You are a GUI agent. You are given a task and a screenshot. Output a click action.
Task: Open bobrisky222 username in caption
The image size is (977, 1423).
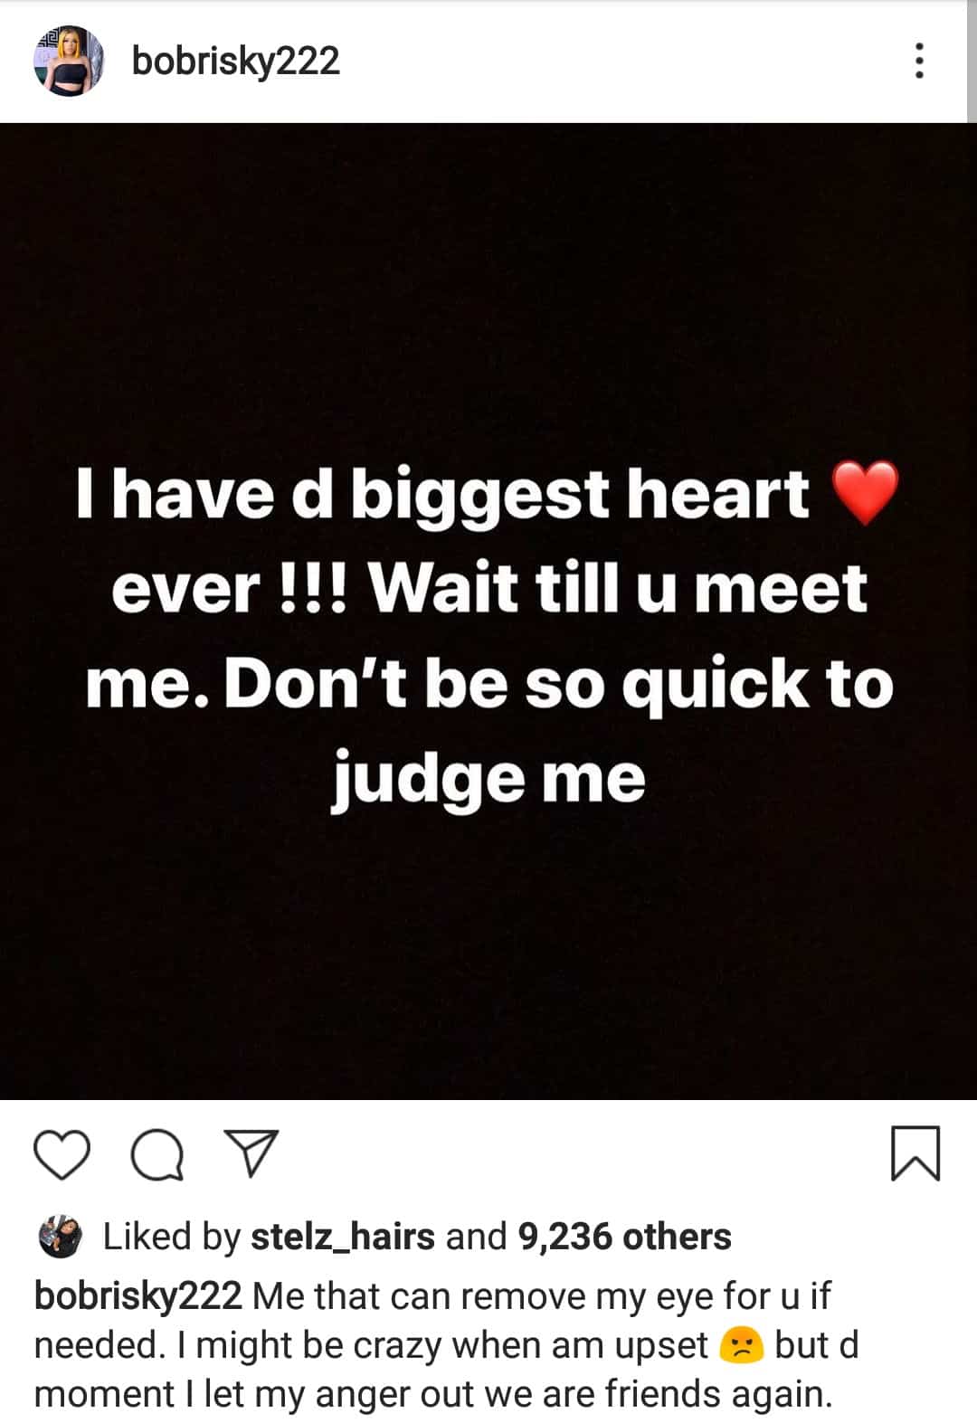[x=138, y=1296]
